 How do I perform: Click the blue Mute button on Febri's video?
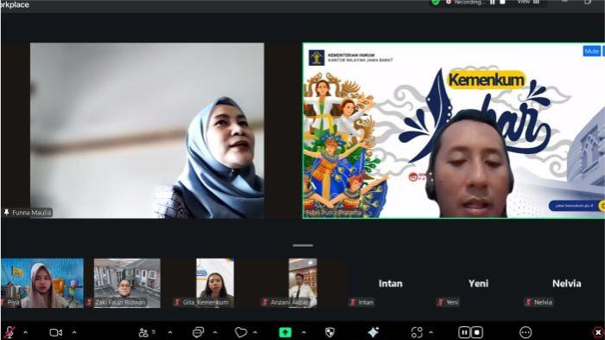pyautogui.click(x=591, y=51)
